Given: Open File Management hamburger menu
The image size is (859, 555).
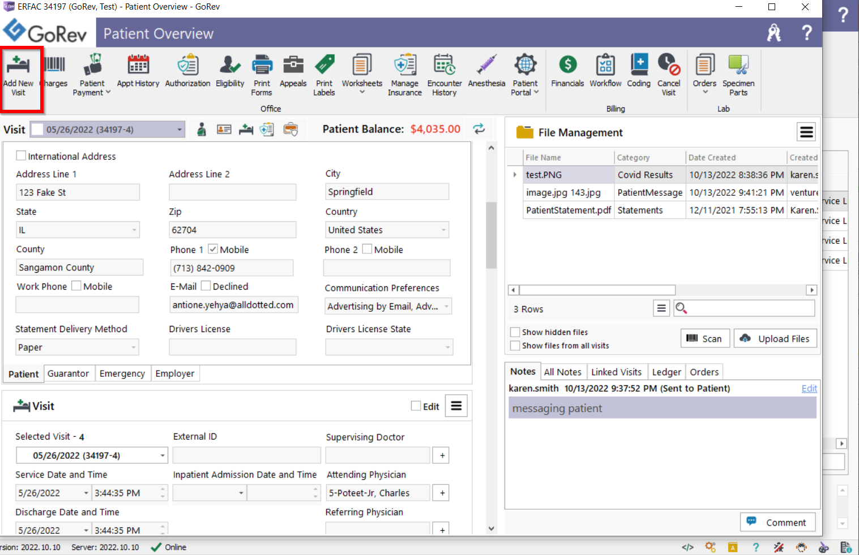Looking at the screenshot, I should pyautogui.click(x=806, y=132).
